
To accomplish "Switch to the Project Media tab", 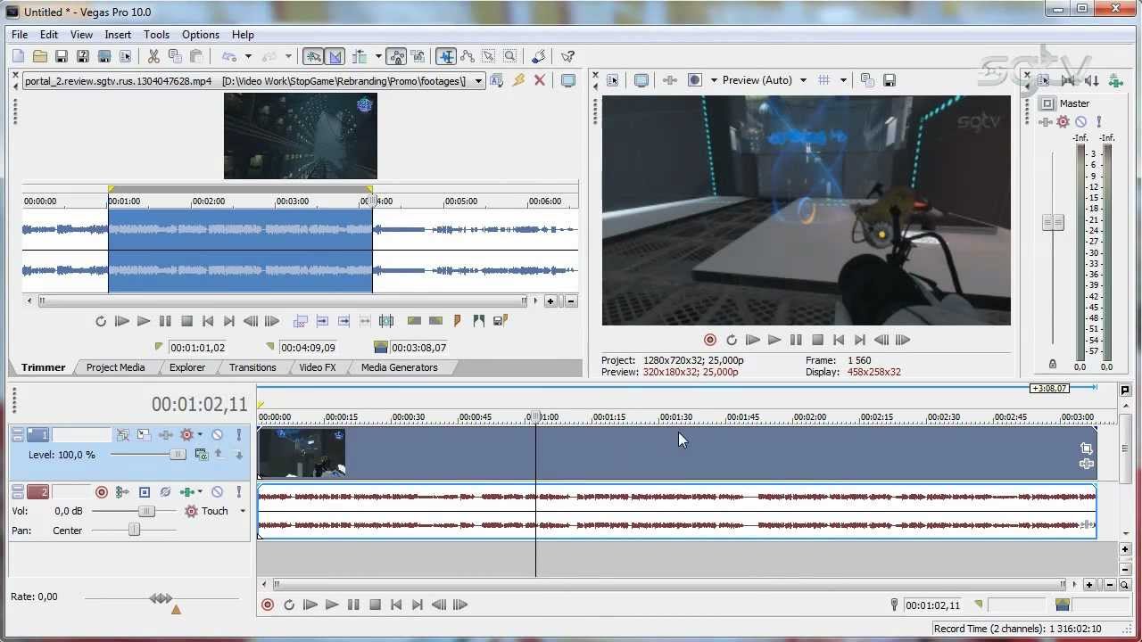I will (115, 367).
